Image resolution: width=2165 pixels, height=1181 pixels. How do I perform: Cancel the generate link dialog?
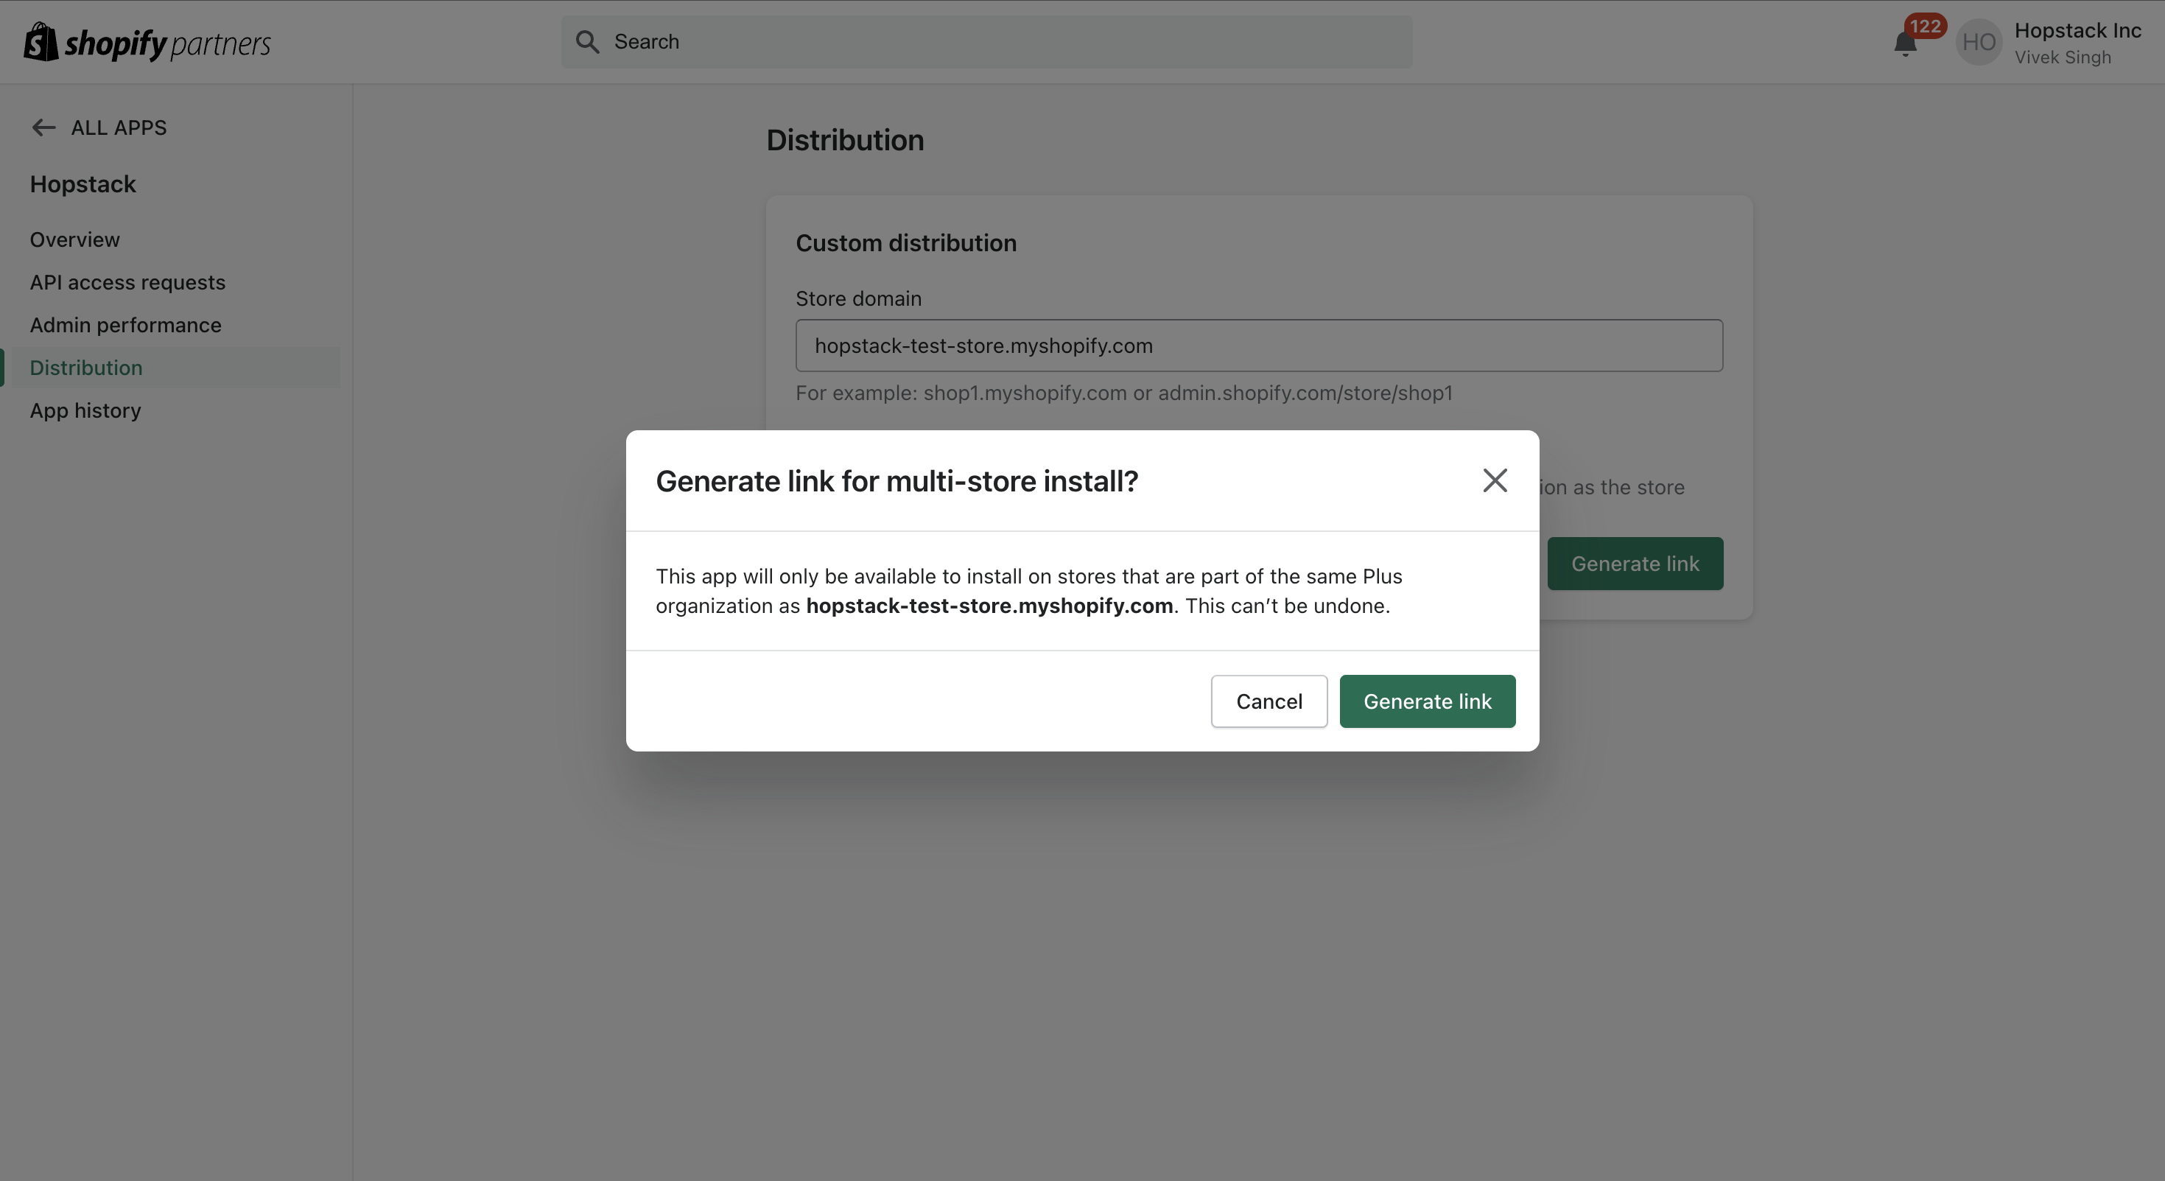click(1269, 701)
